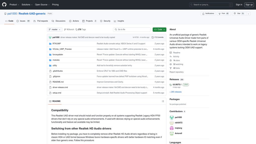Click the Sign up button

coord(249,5)
